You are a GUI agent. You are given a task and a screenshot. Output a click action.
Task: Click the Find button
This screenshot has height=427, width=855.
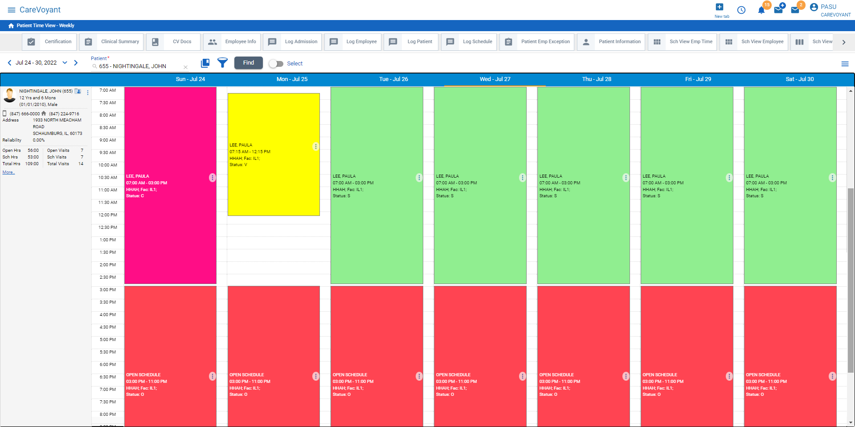pyautogui.click(x=248, y=62)
